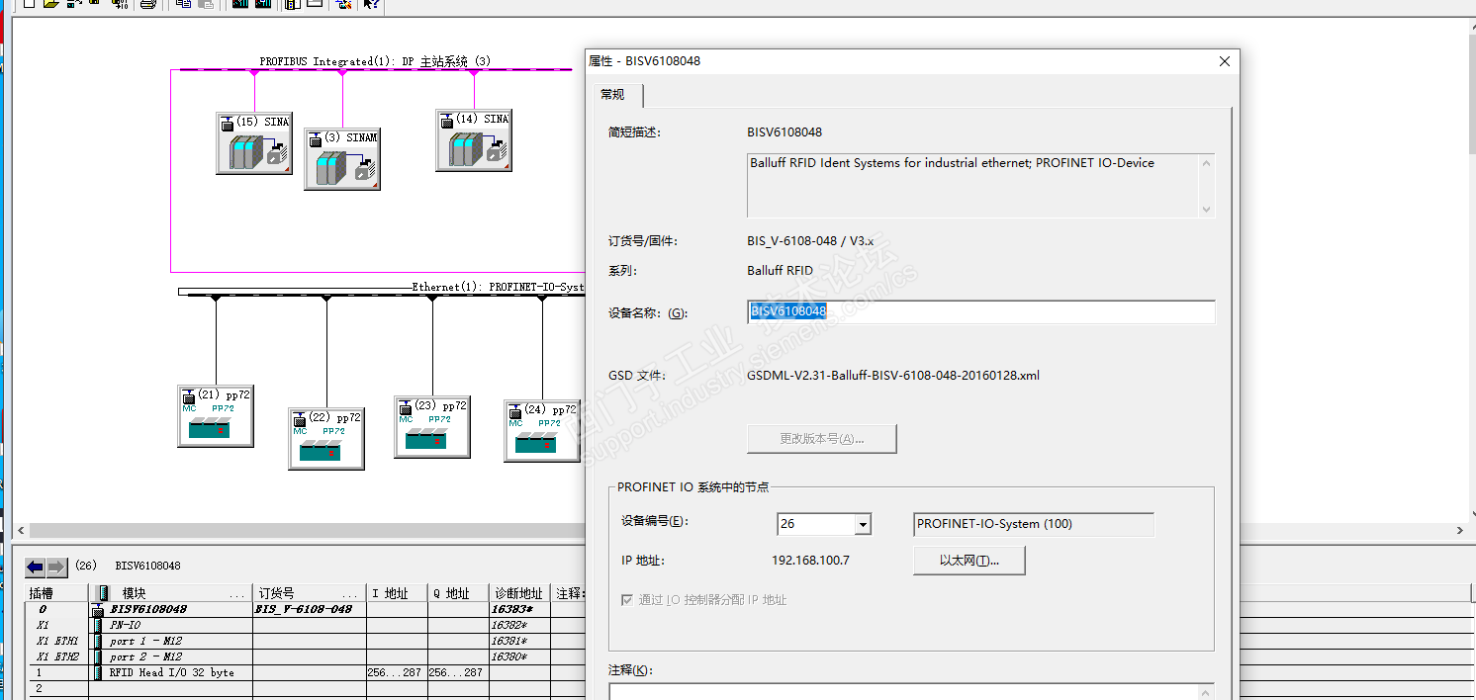Click the 订货号 column header
Image resolution: width=1476 pixels, height=700 pixels.
click(x=309, y=593)
